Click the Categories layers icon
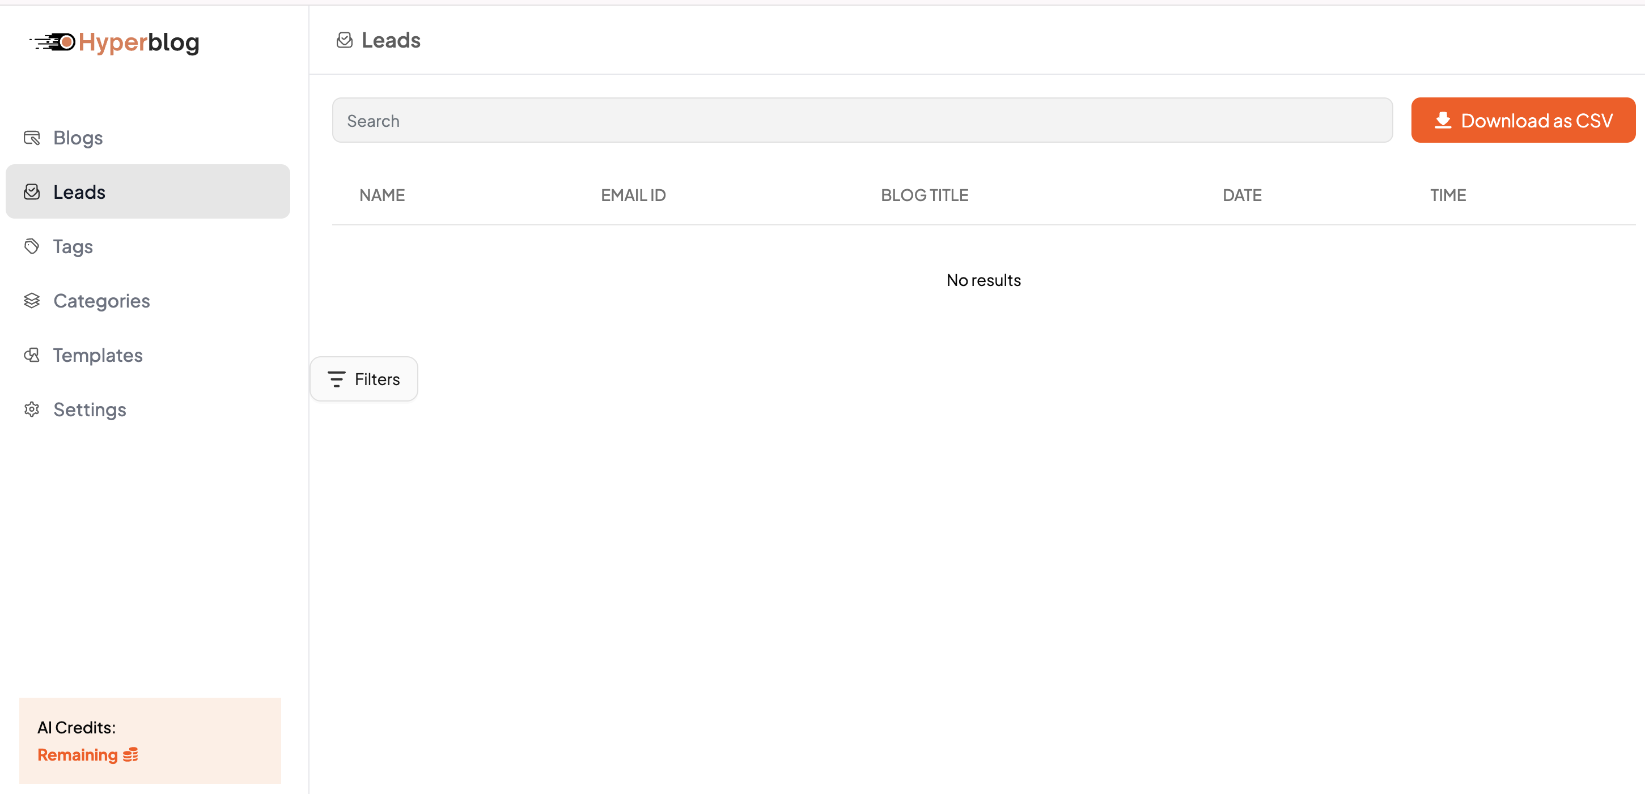1645x794 pixels. [x=32, y=300]
